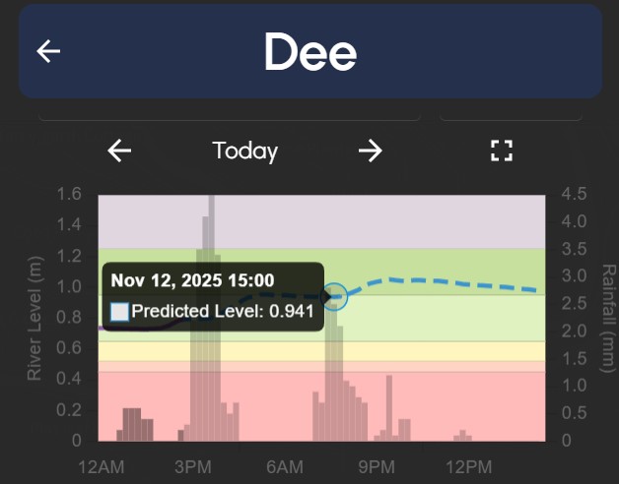This screenshot has width=619, height=484.
Task: Click the highlighted data point circle on chart
Action: pyautogui.click(x=334, y=296)
